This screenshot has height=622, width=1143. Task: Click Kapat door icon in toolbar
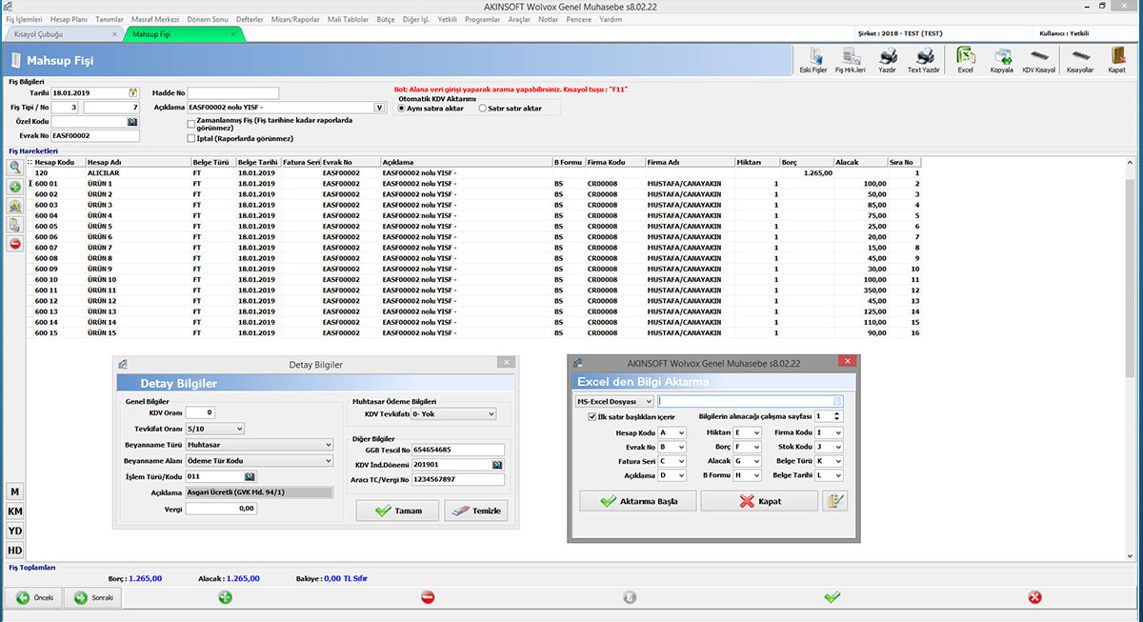click(1116, 60)
